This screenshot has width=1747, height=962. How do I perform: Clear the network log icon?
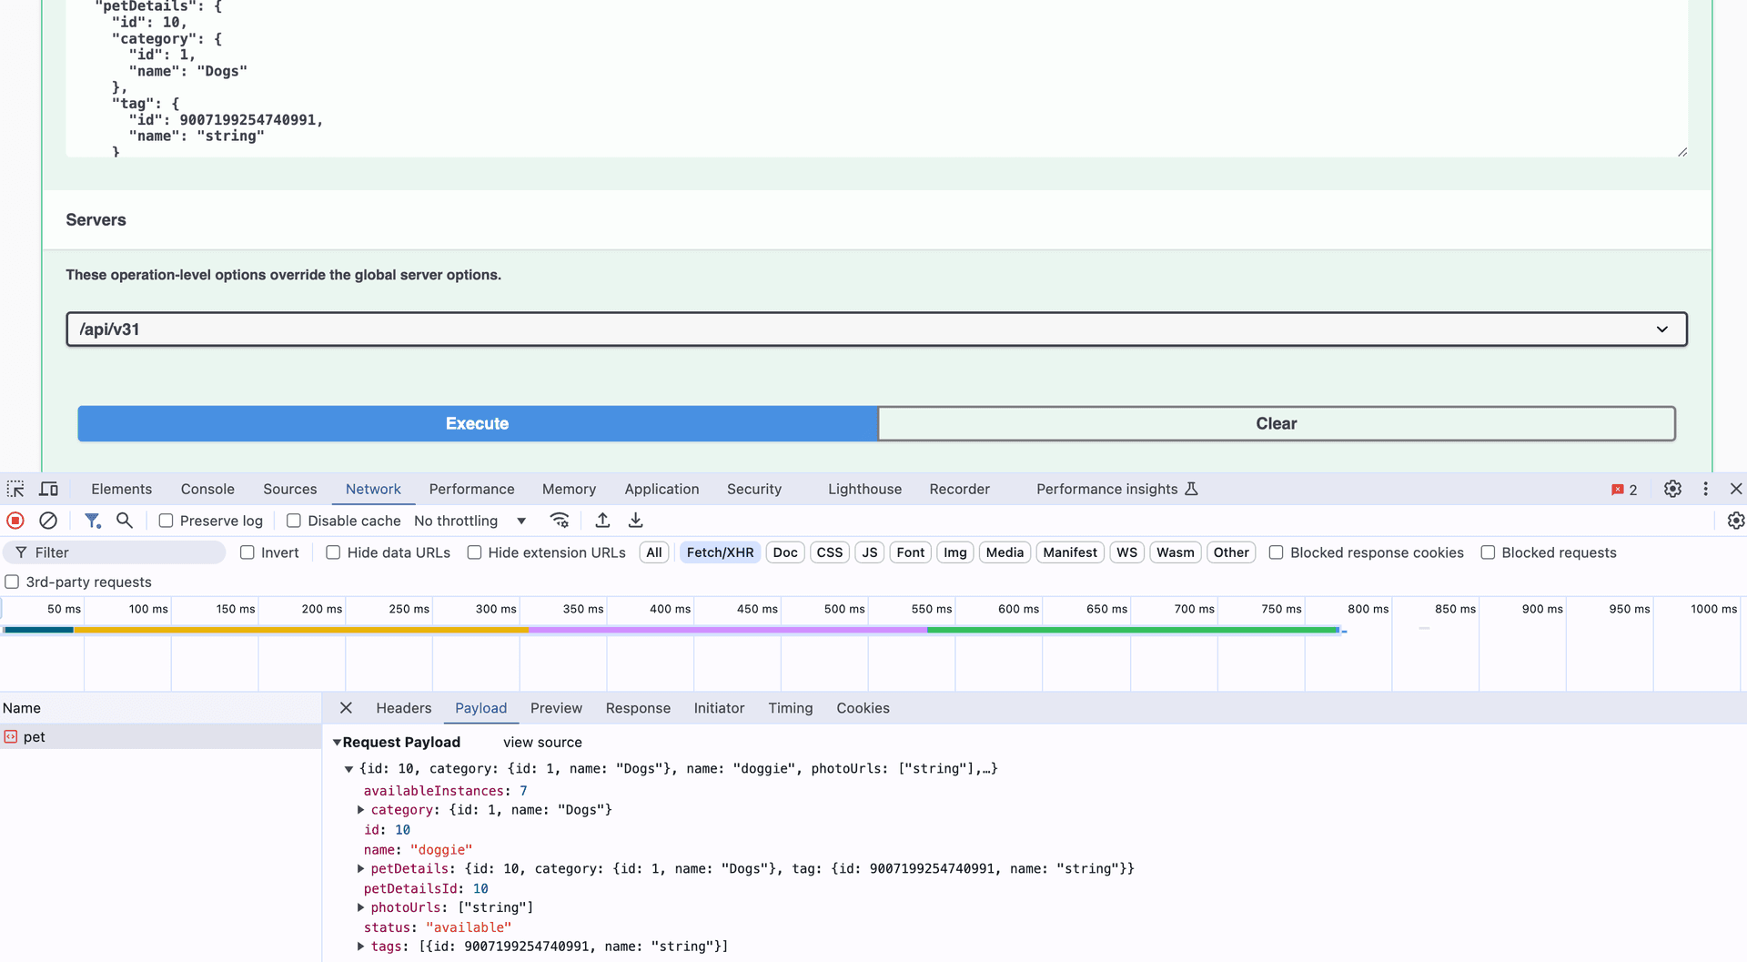tap(48, 521)
